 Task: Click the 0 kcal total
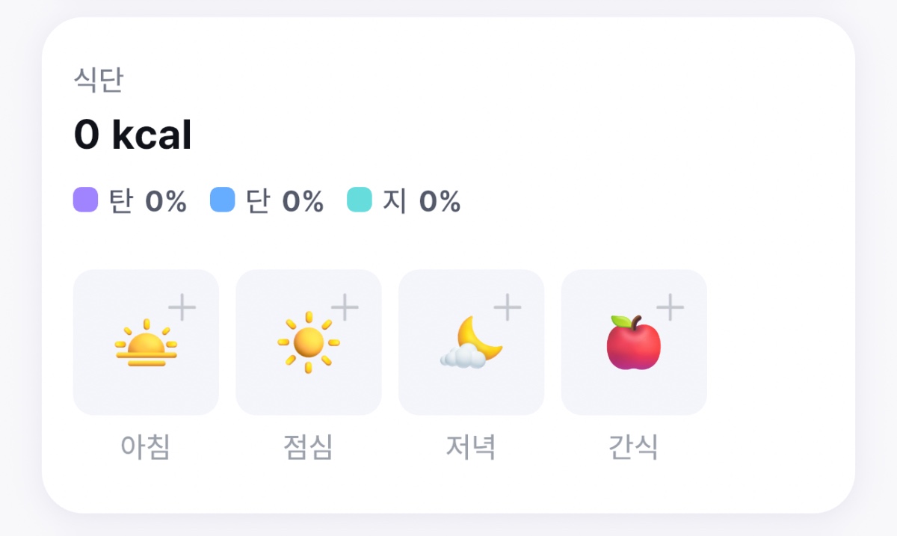[x=133, y=135]
